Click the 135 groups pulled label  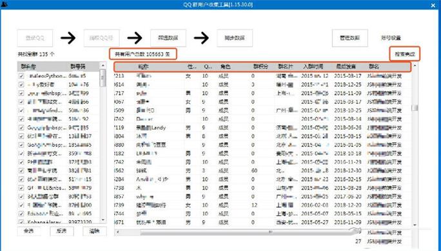coord(36,54)
